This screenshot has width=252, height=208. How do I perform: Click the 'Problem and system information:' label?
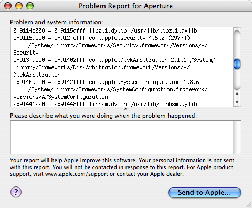click(x=57, y=22)
